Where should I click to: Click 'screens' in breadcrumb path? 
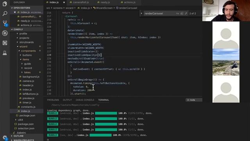pyautogui.click(x=58, y=8)
